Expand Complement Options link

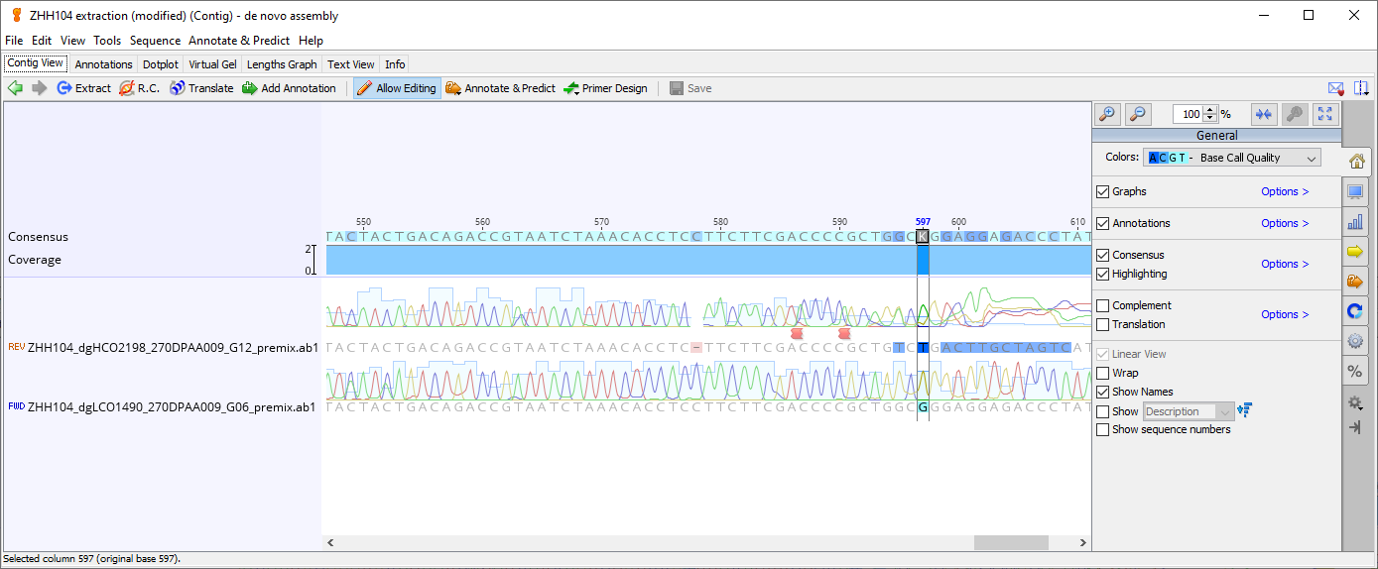click(x=1285, y=314)
